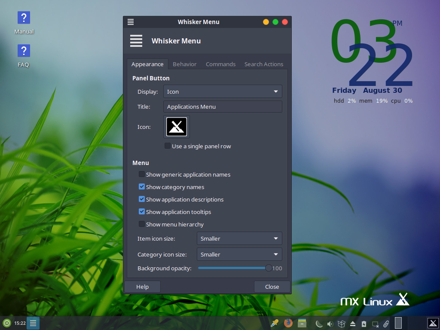The height and width of the screenshot is (330, 440).
Task: Open the clipboard paperclip tray icon
Action: pyautogui.click(x=386, y=324)
